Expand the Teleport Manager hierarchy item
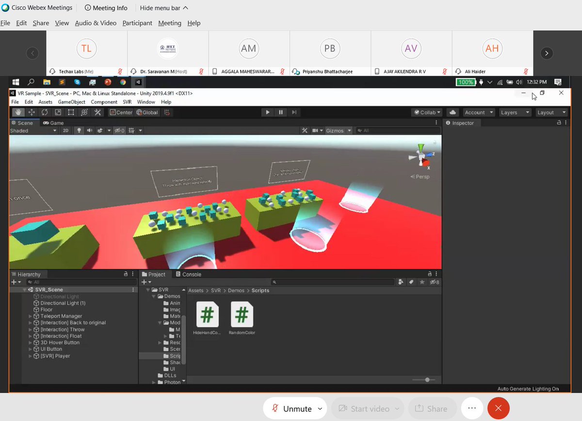 pos(31,316)
